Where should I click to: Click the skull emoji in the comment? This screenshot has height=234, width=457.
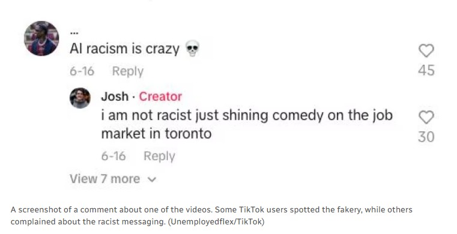pyautogui.click(x=192, y=49)
